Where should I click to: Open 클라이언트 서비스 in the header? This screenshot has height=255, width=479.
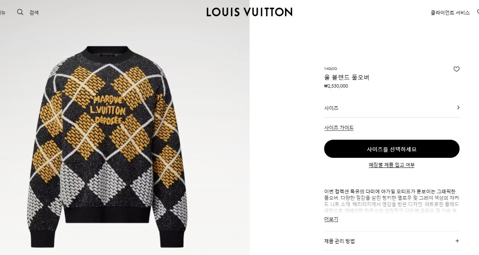[x=450, y=12]
